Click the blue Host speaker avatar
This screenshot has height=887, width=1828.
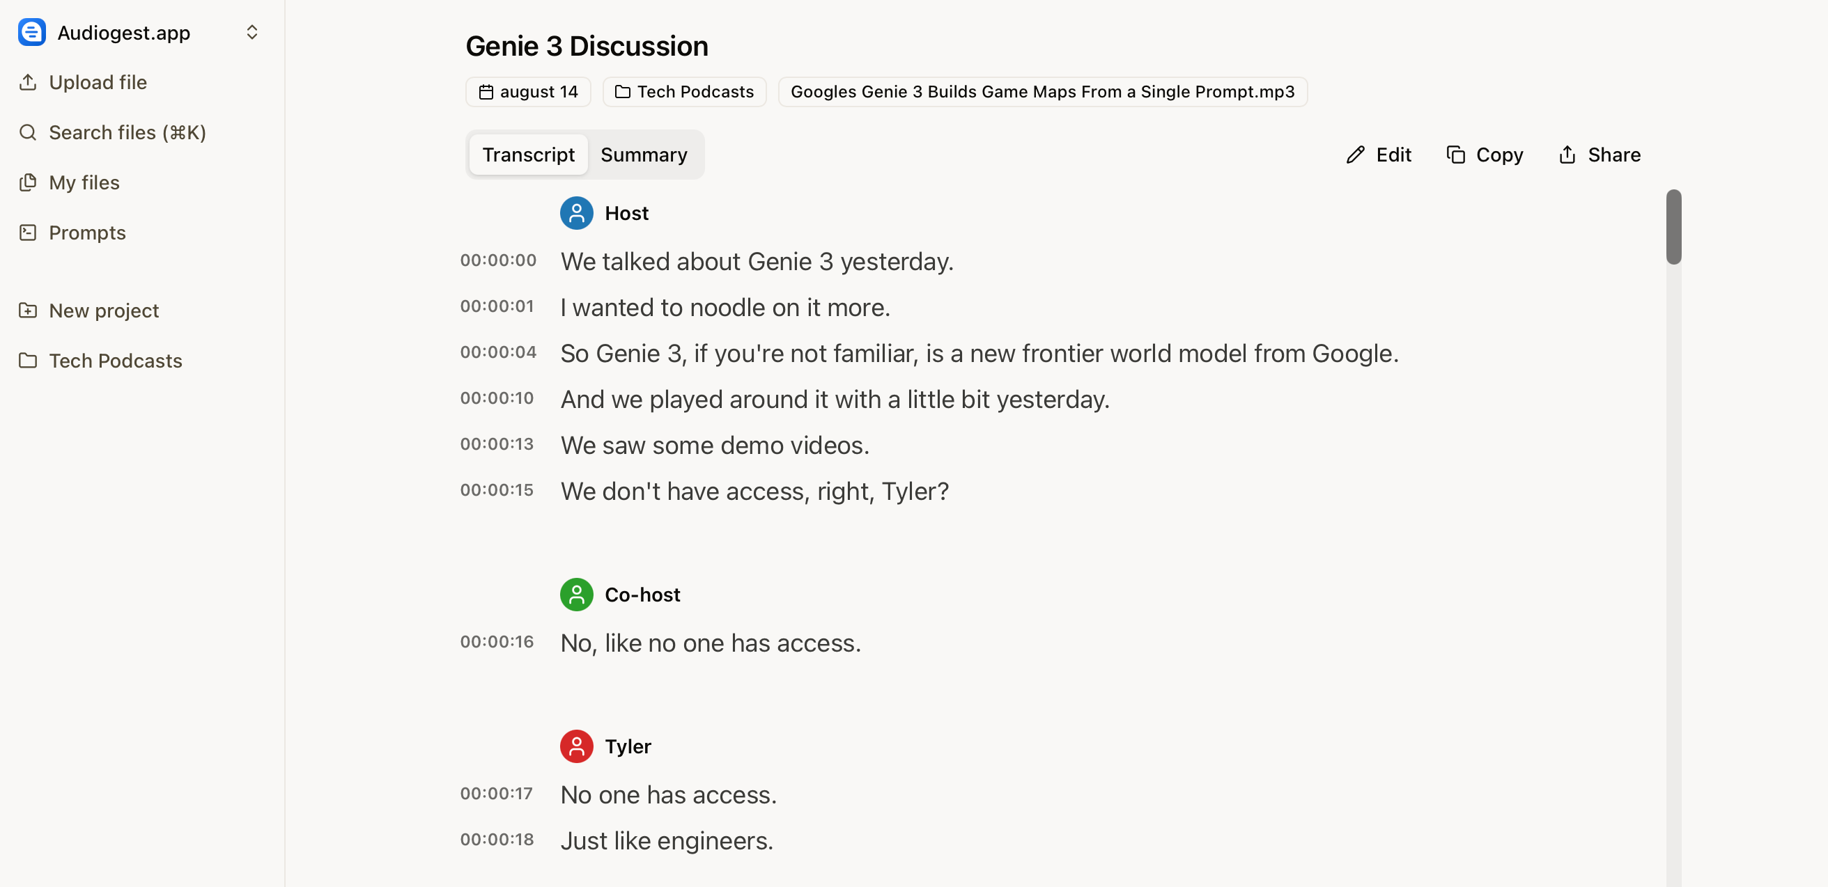click(x=576, y=214)
